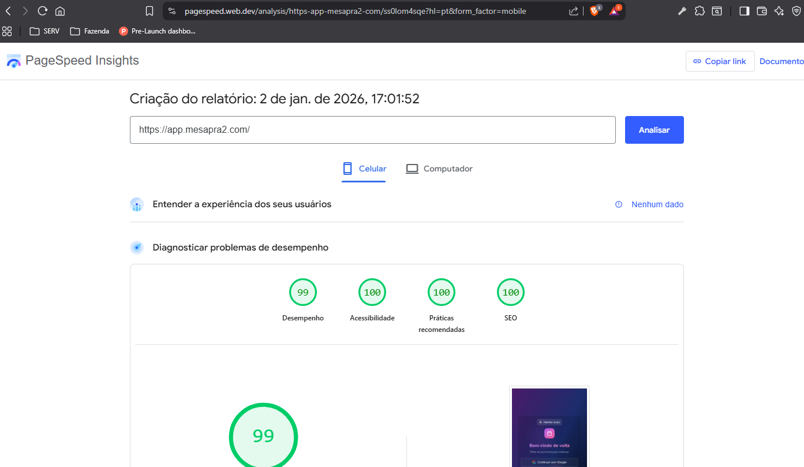The height and width of the screenshot is (467, 804).
Task: Click the Nenhum dado info link
Action: point(649,204)
